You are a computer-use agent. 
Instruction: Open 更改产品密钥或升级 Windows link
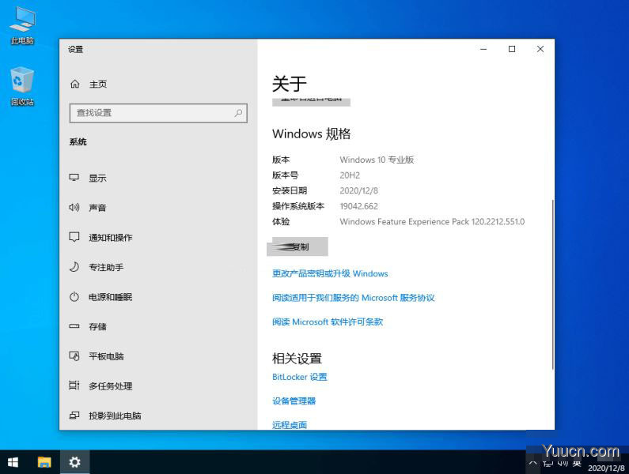pos(330,273)
